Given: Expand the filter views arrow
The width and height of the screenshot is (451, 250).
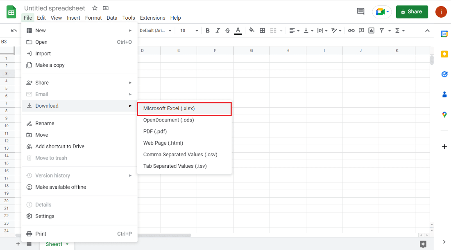Looking at the screenshot, I should (x=390, y=30).
